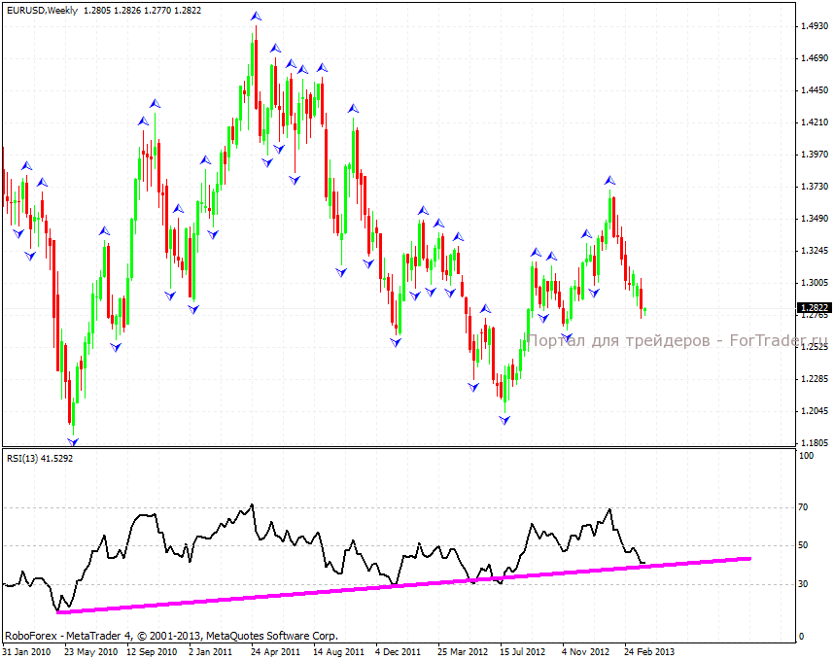Select the pink RSI trendline
Viewport: 834px width, 660px height.
(389, 586)
